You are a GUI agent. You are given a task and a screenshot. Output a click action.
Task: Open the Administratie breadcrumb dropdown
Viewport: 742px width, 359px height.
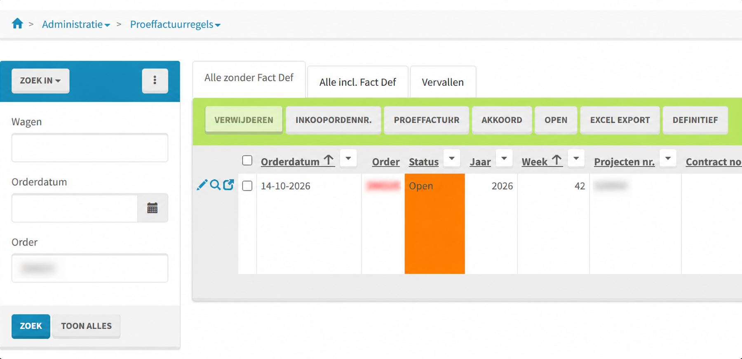[76, 24]
